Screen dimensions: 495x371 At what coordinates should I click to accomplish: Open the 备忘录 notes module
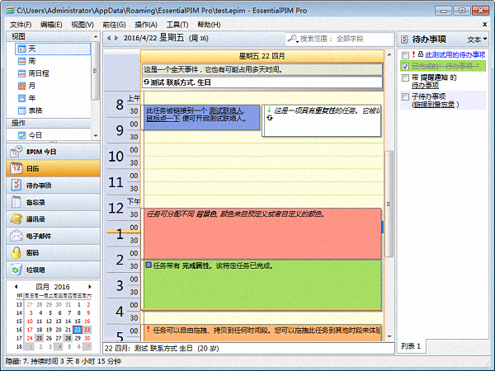coord(53,202)
